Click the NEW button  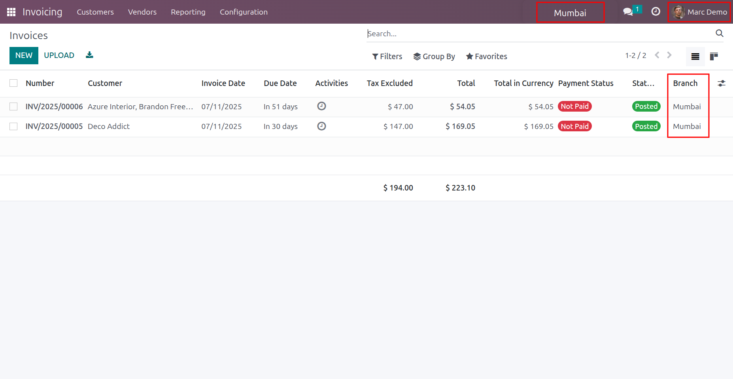pyautogui.click(x=24, y=56)
